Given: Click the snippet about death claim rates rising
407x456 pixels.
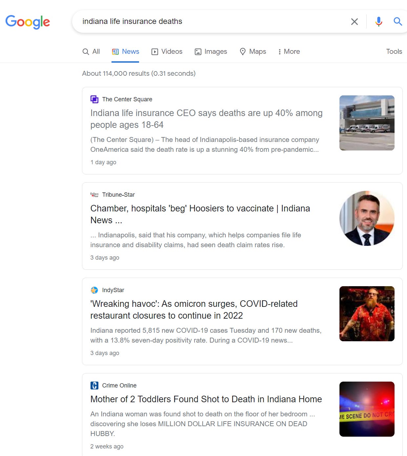Looking at the screenshot, I should 196,240.
